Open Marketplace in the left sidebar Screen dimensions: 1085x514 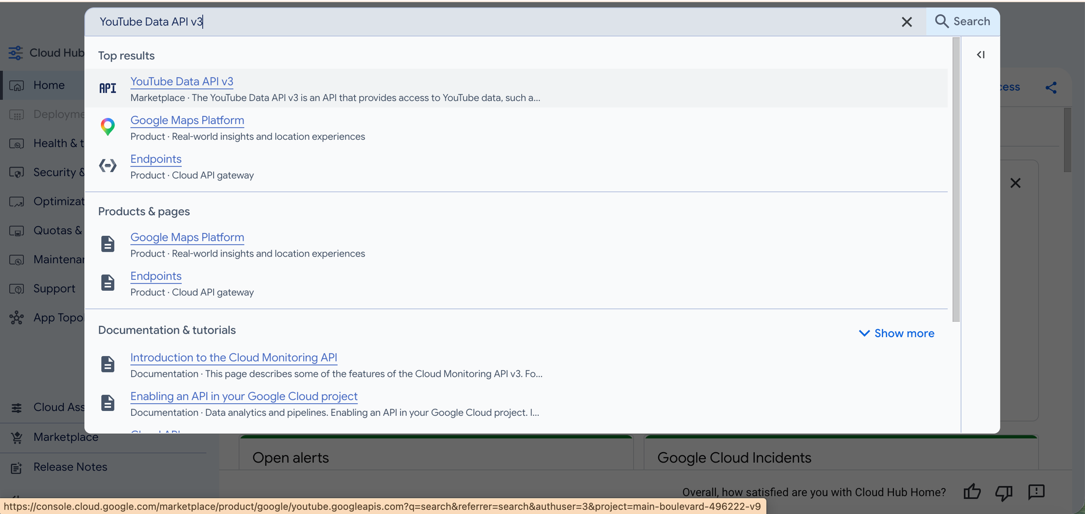point(66,437)
